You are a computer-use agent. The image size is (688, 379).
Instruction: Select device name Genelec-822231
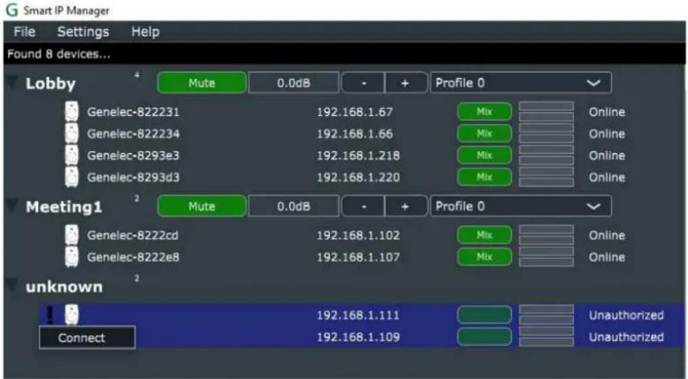click(134, 112)
